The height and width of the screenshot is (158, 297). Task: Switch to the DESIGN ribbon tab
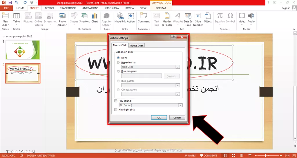[x=49, y=8]
